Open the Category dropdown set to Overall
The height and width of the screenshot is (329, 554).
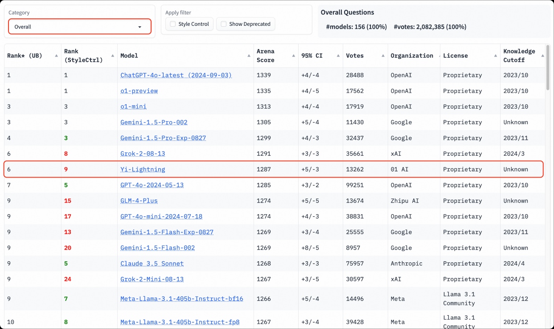79,27
